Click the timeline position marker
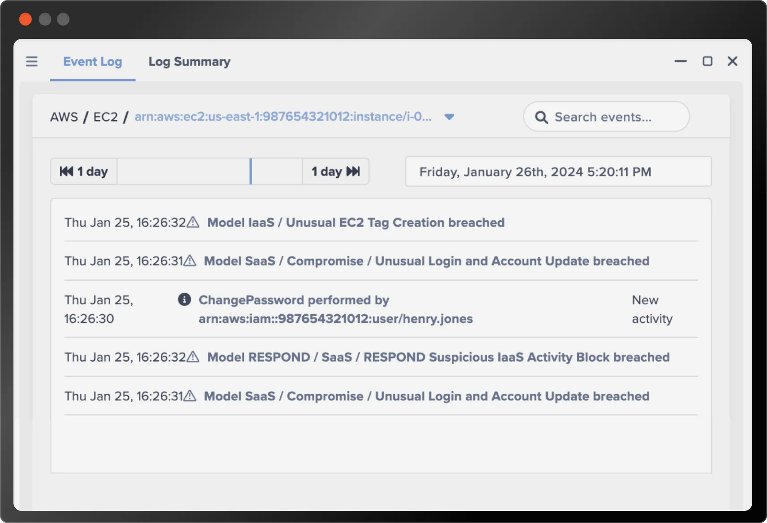 (x=251, y=171)
